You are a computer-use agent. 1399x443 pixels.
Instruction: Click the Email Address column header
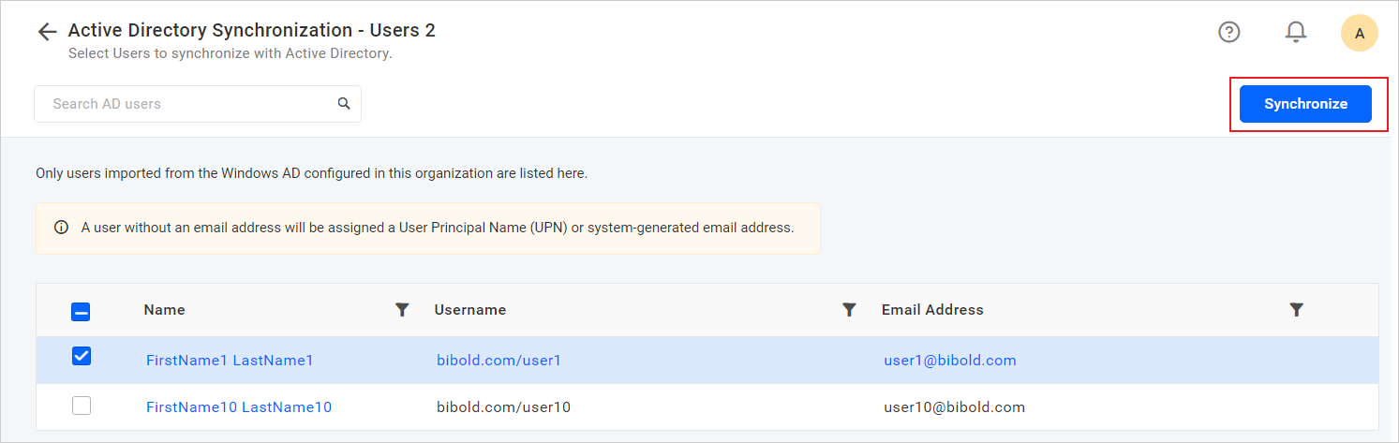coord(932,310)
